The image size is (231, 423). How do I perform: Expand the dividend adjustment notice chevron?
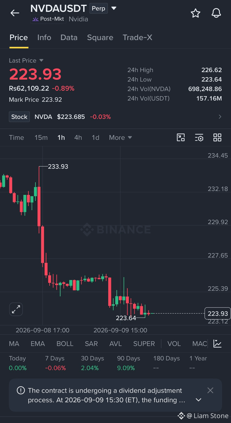tap(198, 400)
